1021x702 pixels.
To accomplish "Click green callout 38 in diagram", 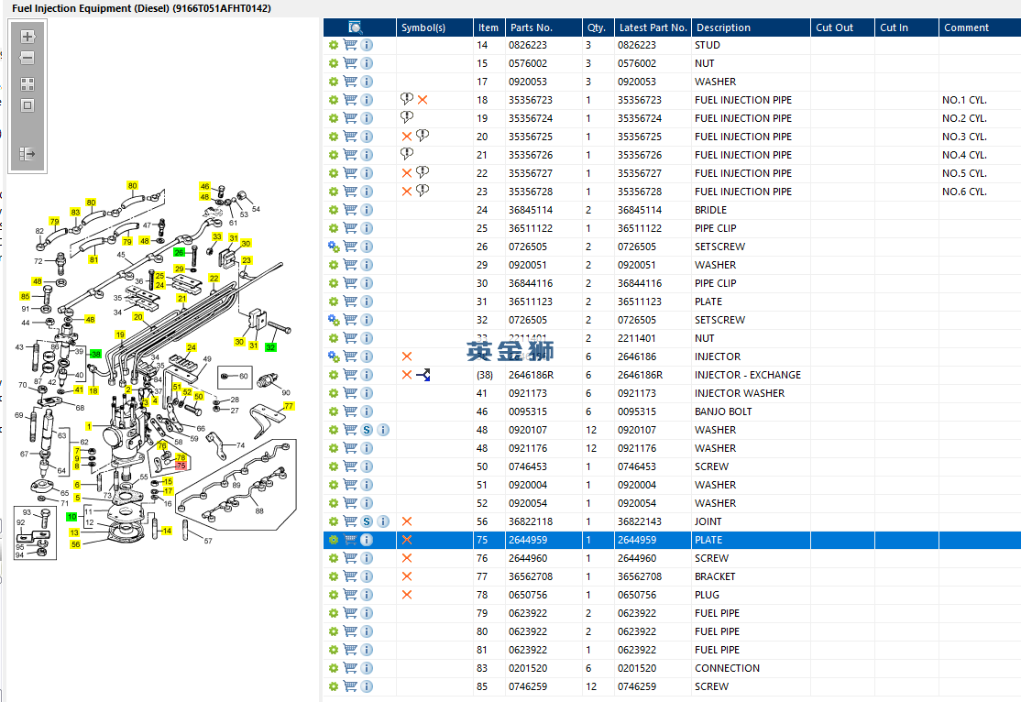I will (x=95, y=354).
